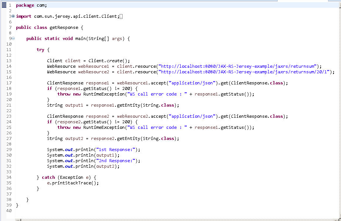
Task: Click 'output2' inside println on line 32
Action: (x=105, y=167)
